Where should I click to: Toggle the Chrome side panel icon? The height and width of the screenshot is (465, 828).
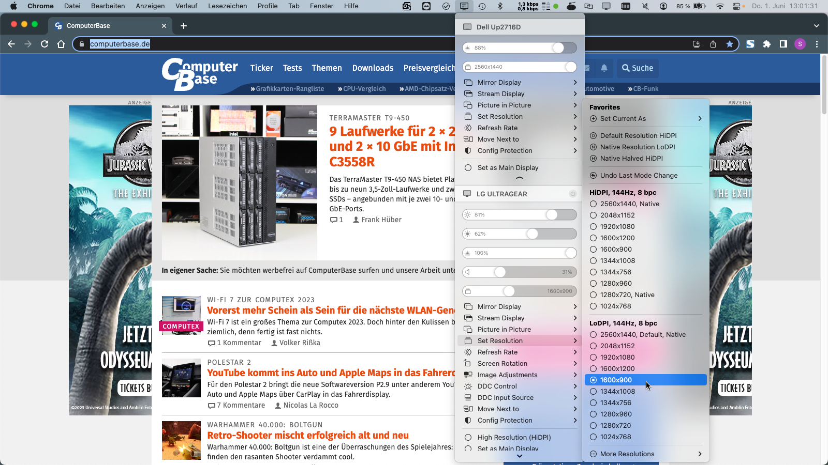click(x=783, y=44)
